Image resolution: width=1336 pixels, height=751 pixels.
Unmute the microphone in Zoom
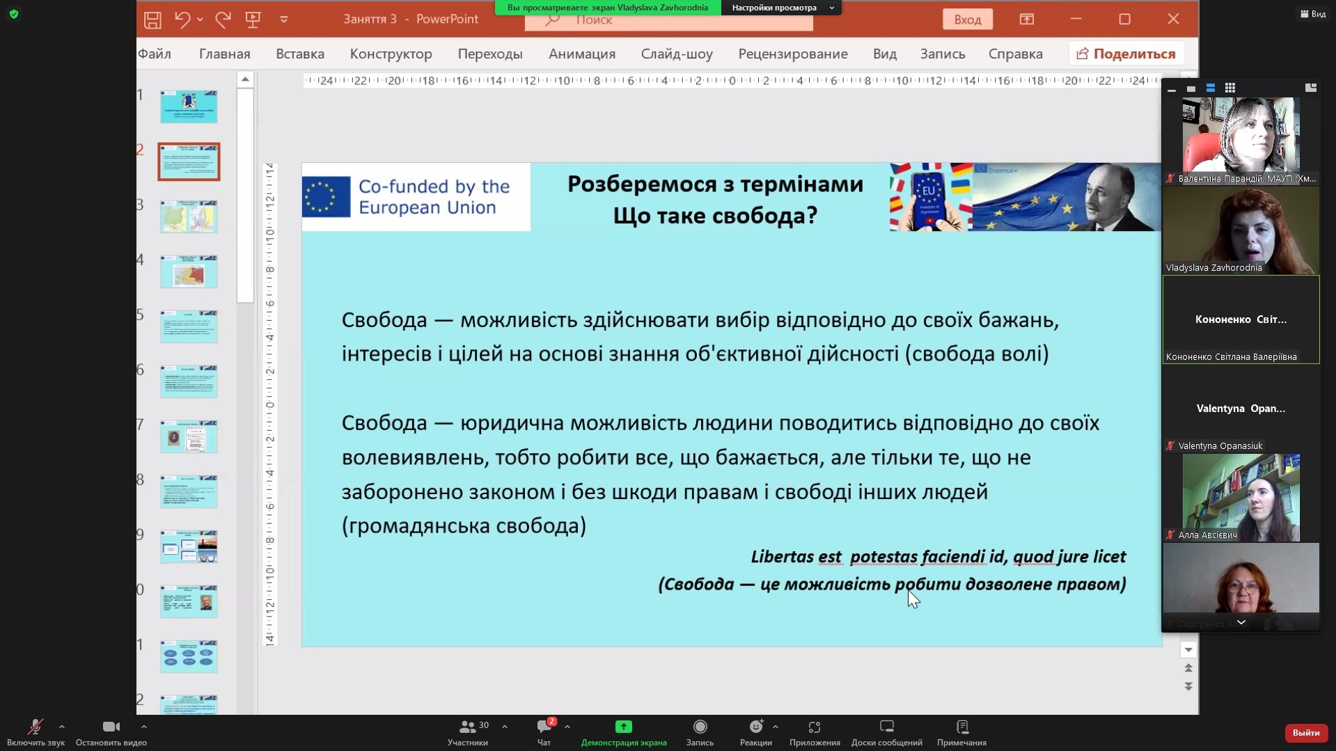pos(35,727)
